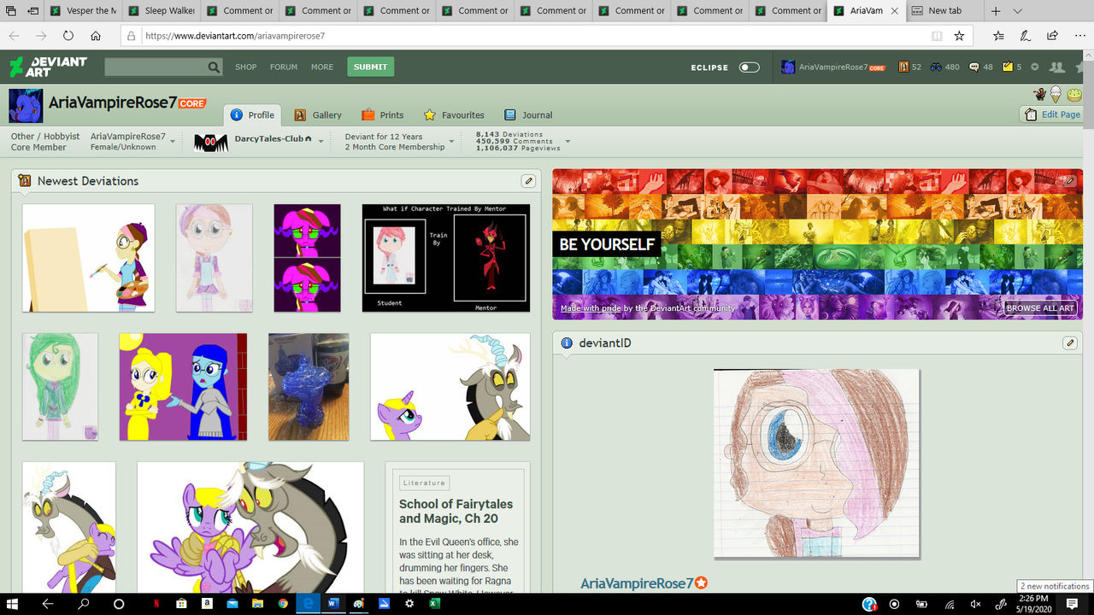Open the SHOP menu
The height and width of the screenshot is (615, 1094).
point(246,67)
